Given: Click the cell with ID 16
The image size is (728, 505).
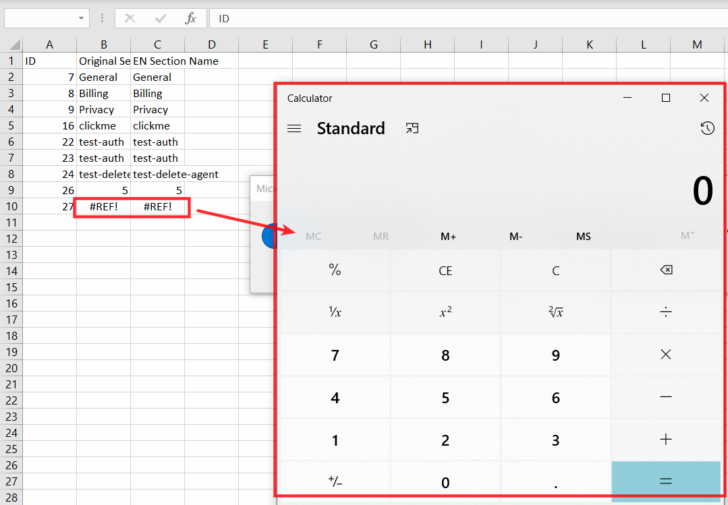Looking at the screenshot, I should coord(50,126).
